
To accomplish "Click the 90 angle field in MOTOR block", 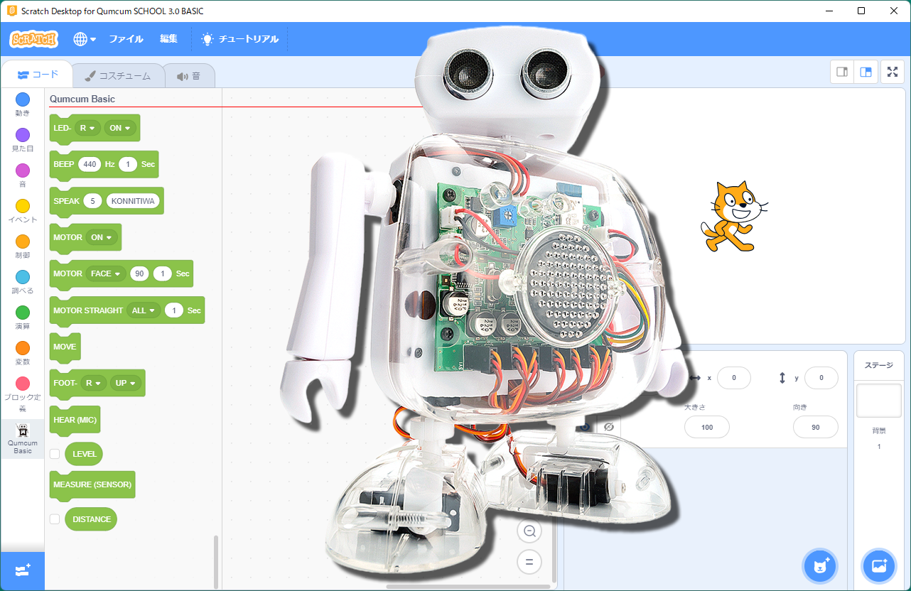I will pos(139,273).
